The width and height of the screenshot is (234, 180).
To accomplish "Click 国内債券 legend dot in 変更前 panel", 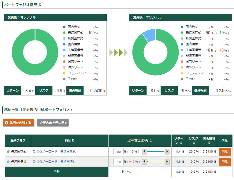I will (x=64, y=44).
